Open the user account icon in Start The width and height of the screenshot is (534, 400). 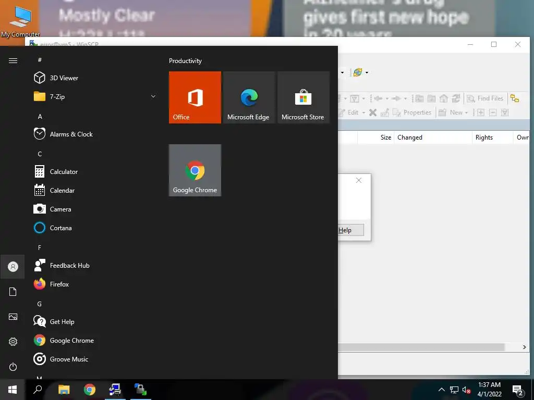click(x=13, y=266)
